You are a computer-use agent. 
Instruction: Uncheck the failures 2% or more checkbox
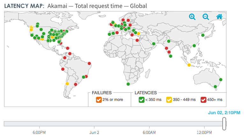tap(99, 100)
